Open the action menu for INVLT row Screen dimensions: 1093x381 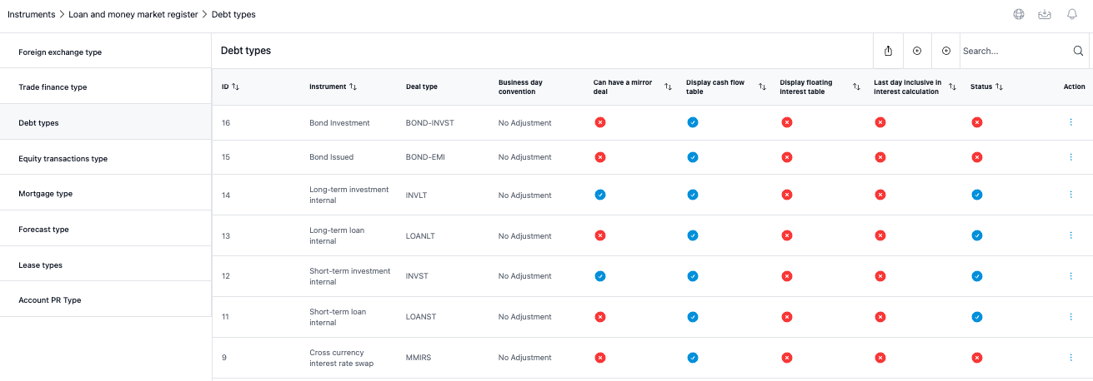tap(1070, 195)
